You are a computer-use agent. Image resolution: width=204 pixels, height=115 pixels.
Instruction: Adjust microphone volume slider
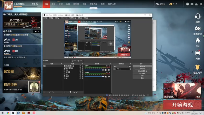pyautogui.click(x=94, y=70)
